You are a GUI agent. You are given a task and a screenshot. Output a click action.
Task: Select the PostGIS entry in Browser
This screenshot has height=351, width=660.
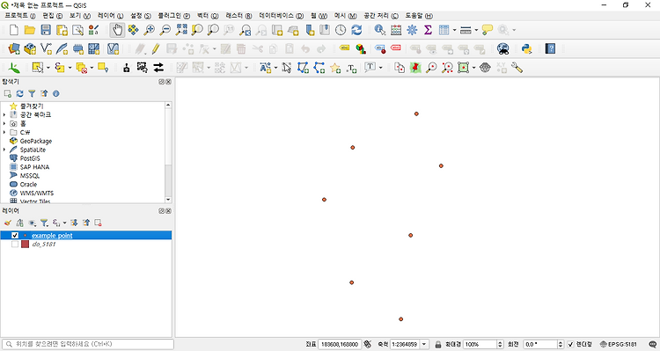(30, 158)
